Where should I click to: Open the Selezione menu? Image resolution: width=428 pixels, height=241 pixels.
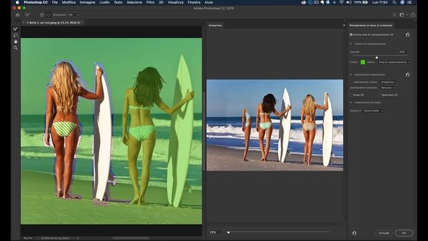[x=134, y=2]
